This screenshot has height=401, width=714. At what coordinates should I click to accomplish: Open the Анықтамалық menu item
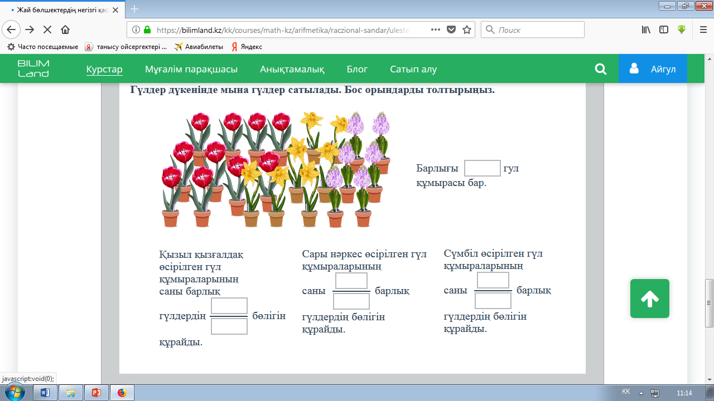[292, 69]
